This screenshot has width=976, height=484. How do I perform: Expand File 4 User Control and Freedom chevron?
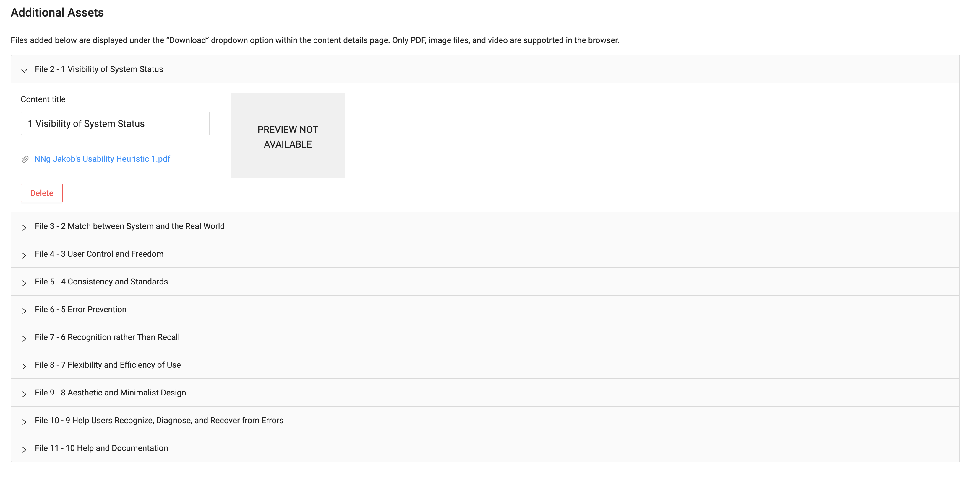[x=24, y=255]
